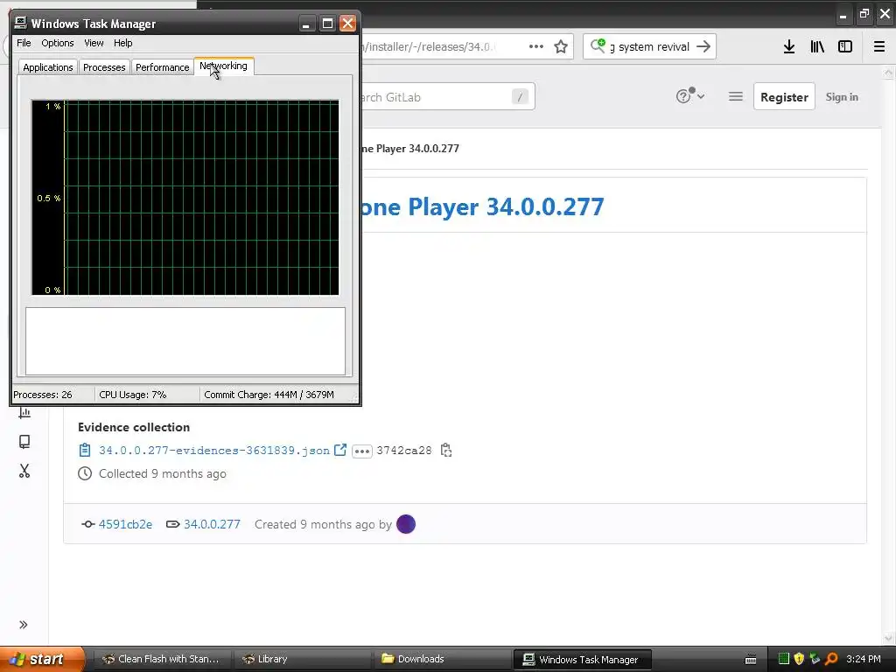Click the Search GitLab slash shortcut hint
This screenshot has height=672, width=896.
[x=520, y=97]
